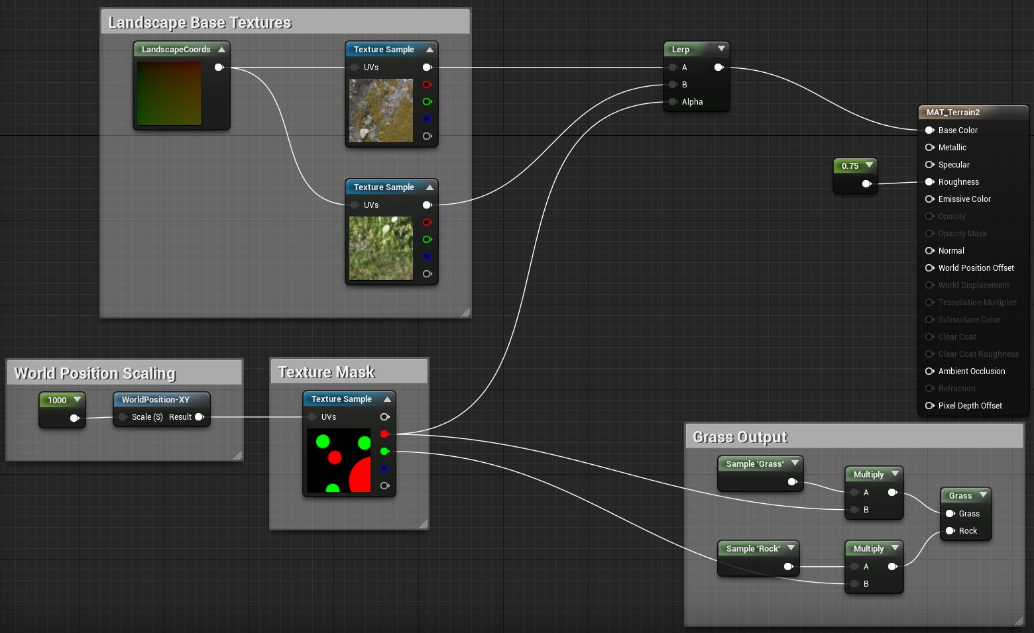
Task: Click the red and green mask texture thumbnail
Action: tap(339, 461)
